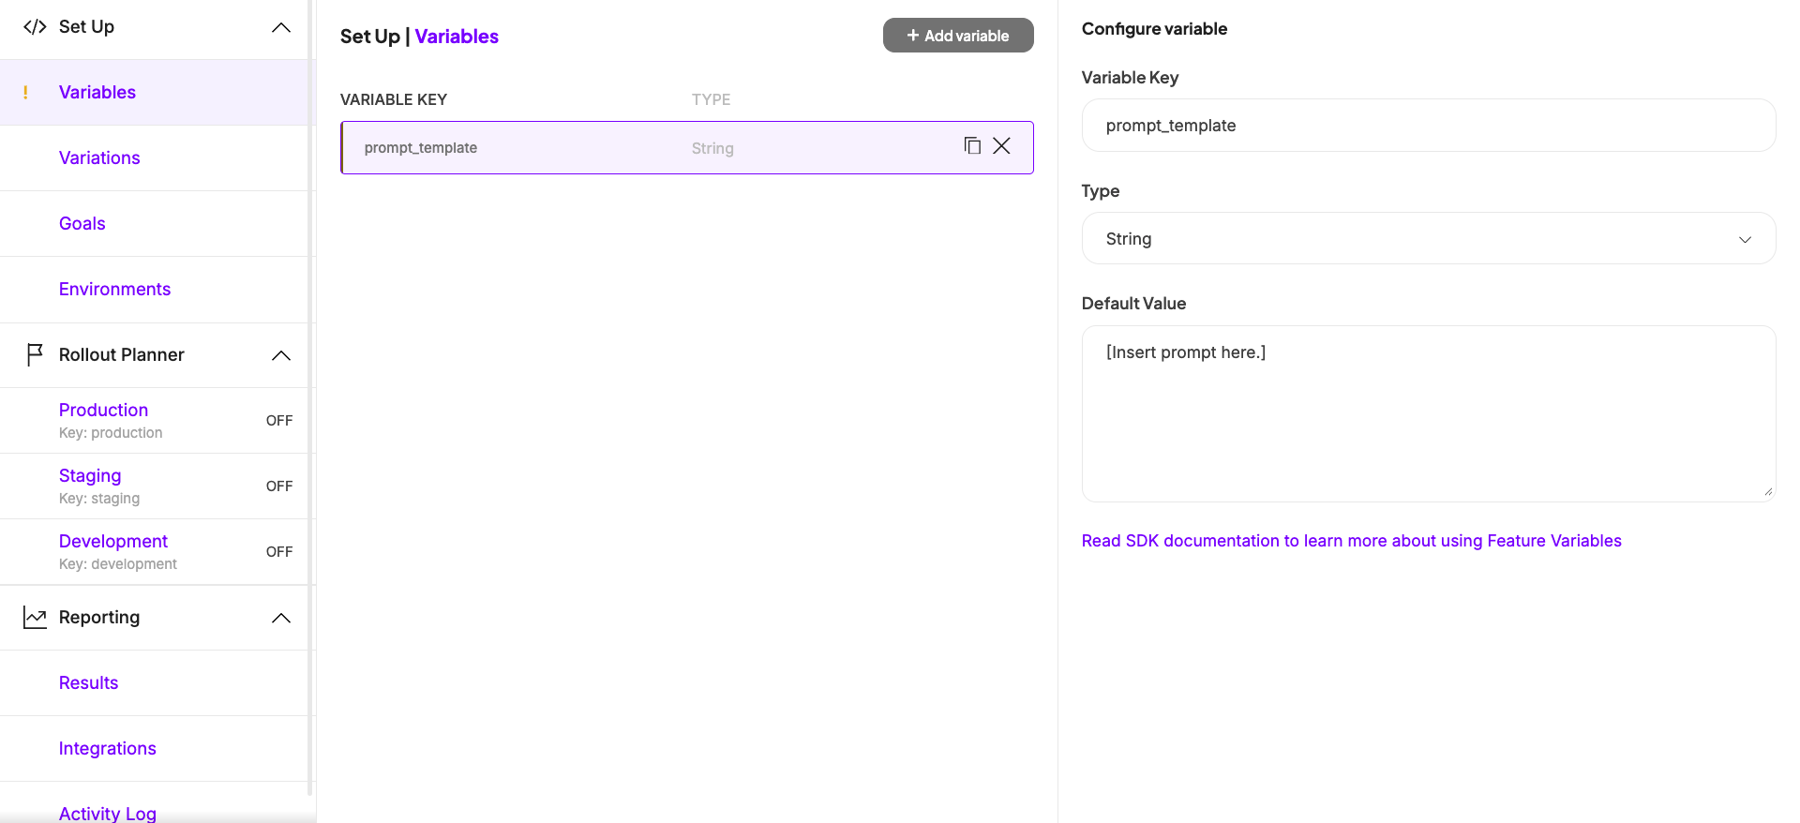The height and width of the screenshot is (823, 1800).
Task: Open Variables in the sidebar
Action: 97,92
